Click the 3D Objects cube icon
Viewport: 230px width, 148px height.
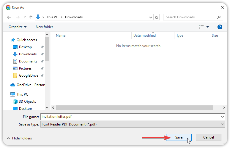[15, 102]
